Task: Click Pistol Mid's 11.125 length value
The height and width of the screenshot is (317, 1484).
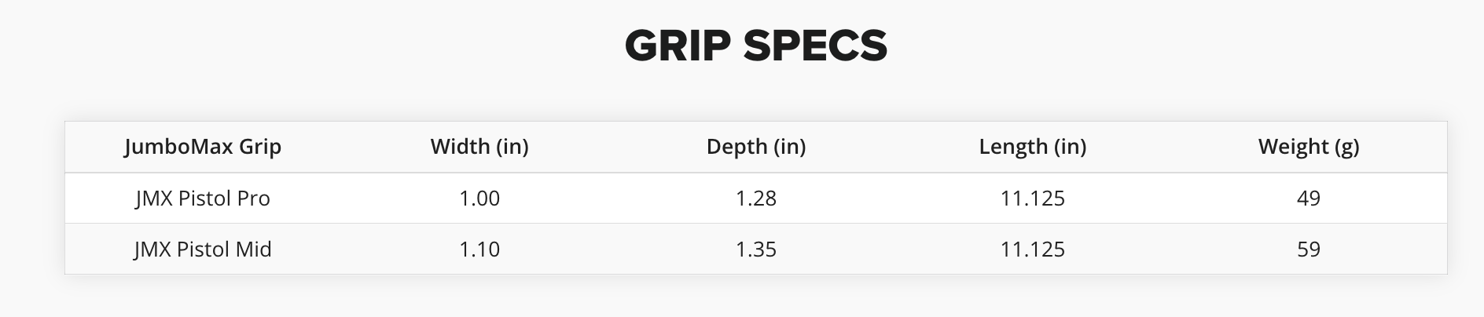Action: [x=1033, y=250]
